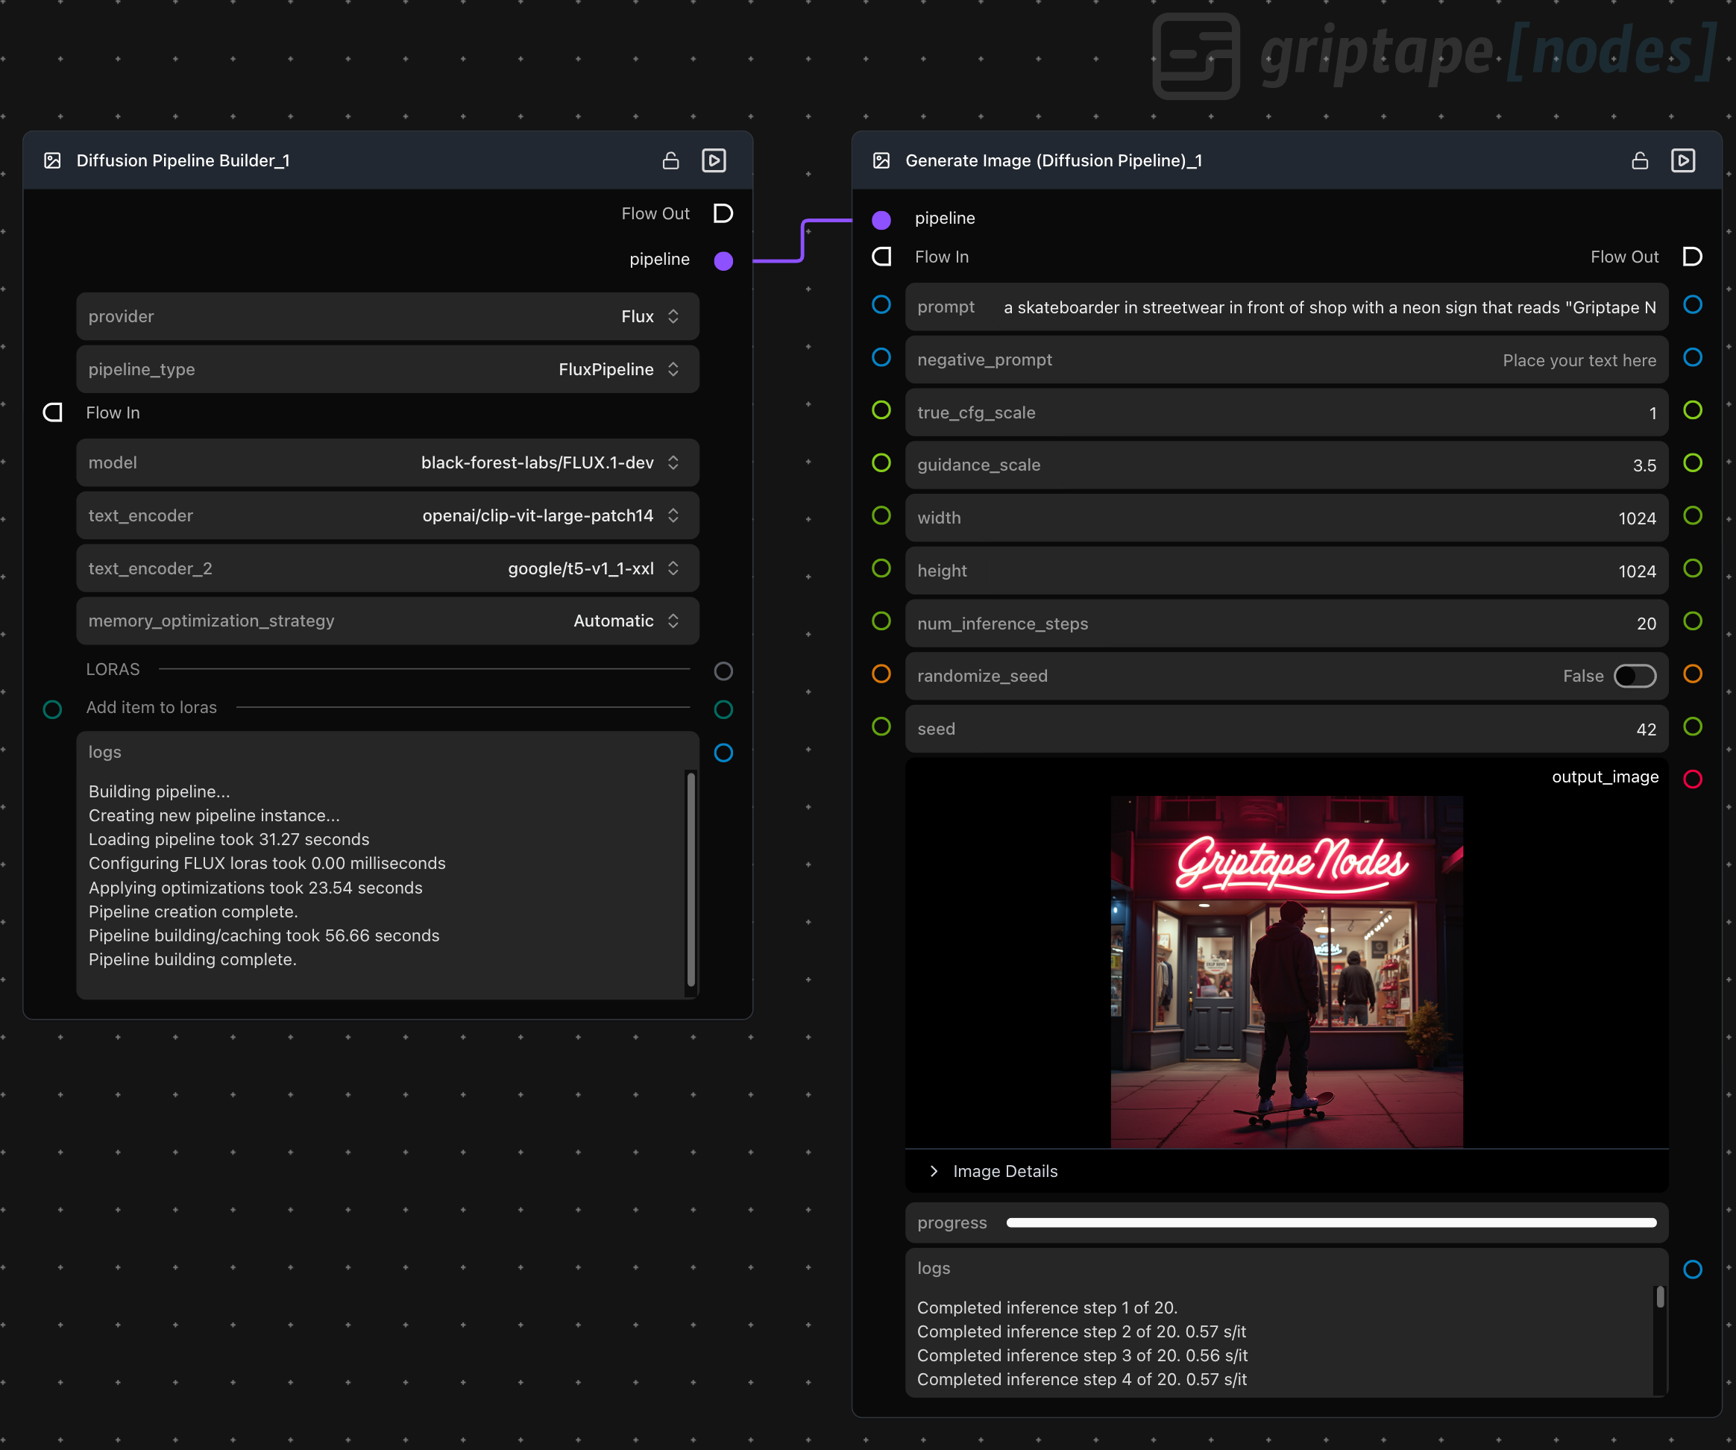Click the Generate Image logs scrollbar
Screen dimensions: 1736x1450
click(x=1659, y=1298)
